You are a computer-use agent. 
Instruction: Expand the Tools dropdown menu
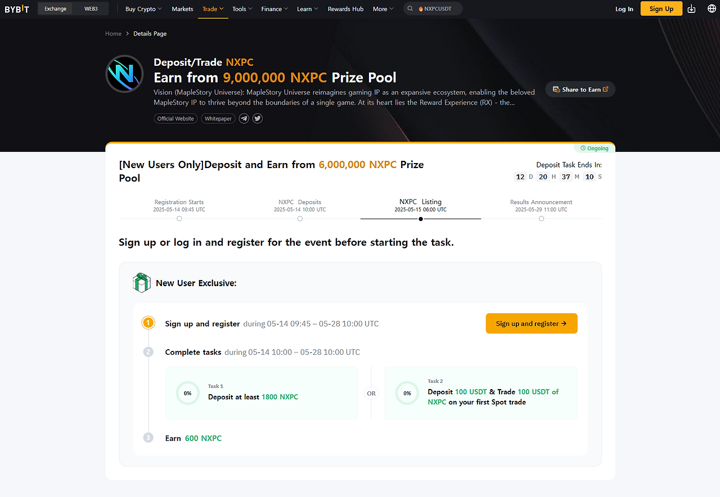click(242, 9)
